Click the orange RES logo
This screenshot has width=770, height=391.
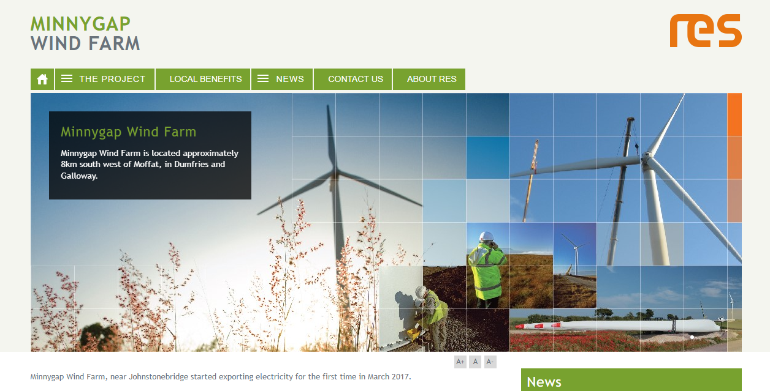coord(705,30)
